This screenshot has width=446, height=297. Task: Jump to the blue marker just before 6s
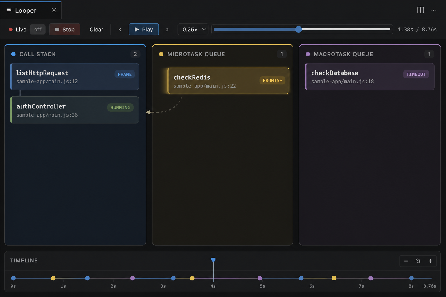301,278
